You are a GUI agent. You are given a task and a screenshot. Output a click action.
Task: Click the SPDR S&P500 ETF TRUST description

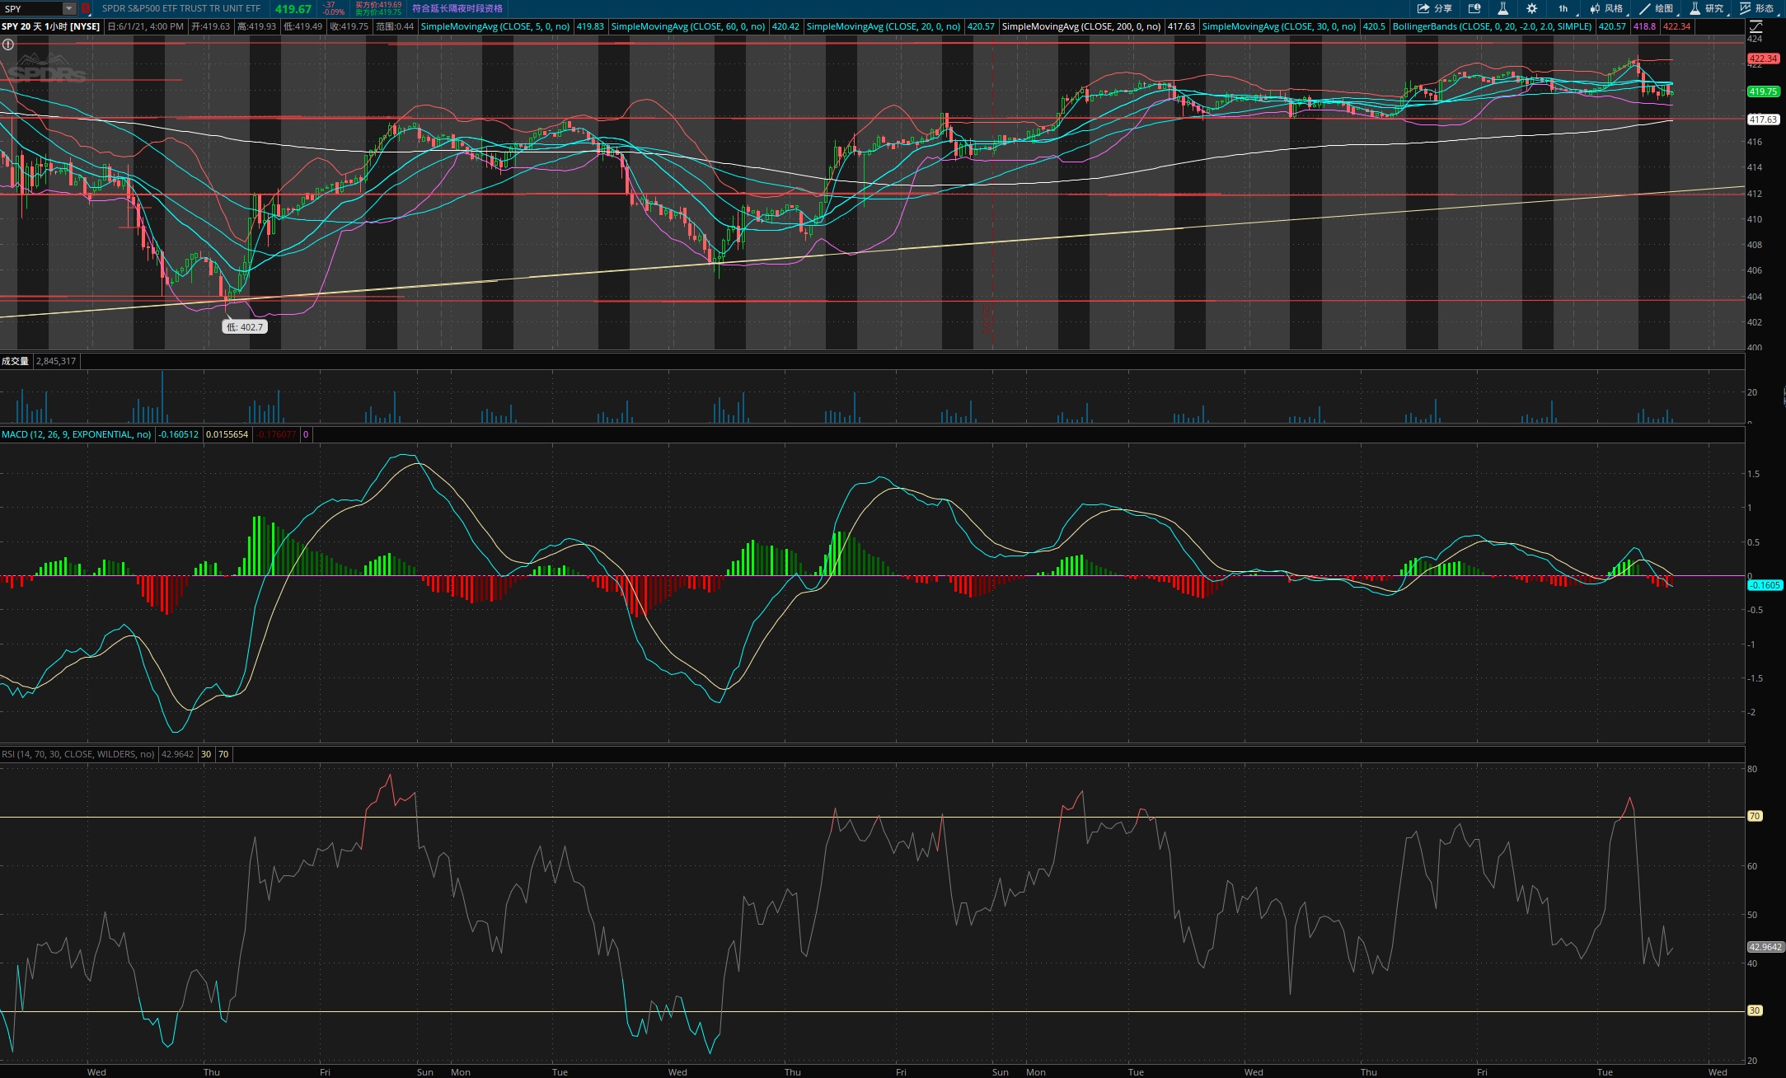point(181,8)
